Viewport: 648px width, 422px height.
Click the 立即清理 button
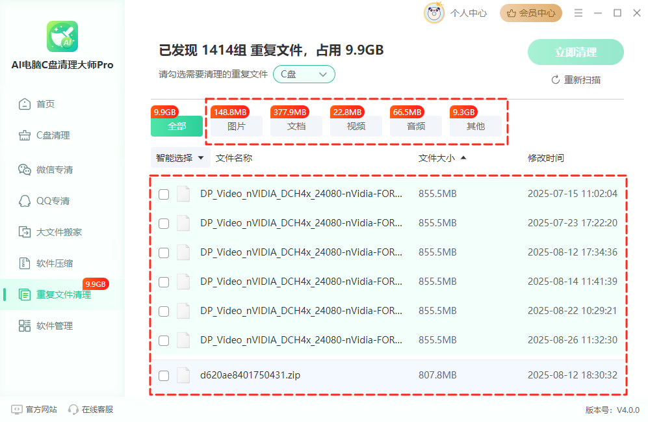[x=576, y=52]
